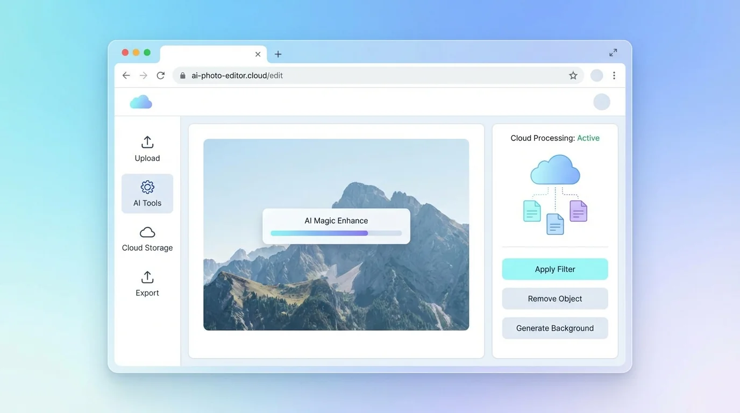Click the address bar URL field
740x413 pixels.
click(x=371, y=76)
